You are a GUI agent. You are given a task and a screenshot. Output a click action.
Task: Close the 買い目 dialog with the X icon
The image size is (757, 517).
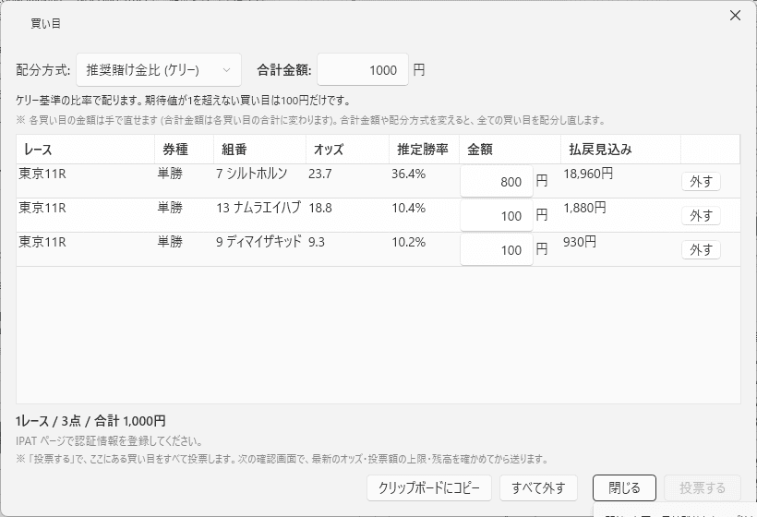pos(735,16)
